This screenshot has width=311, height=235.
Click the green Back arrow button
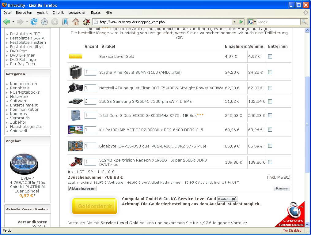(x=7, y=22)
